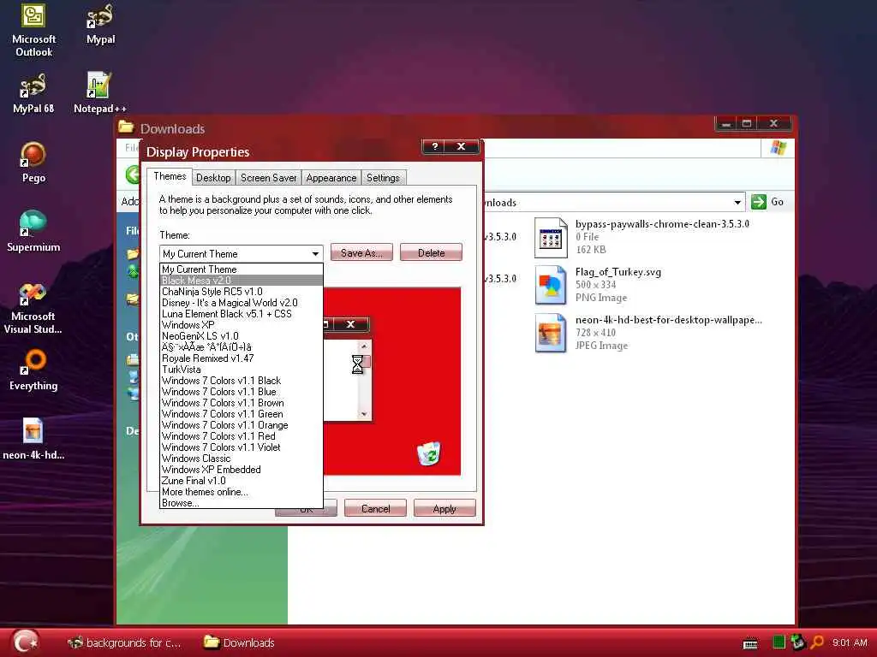Choose Windows 7 Colors v1.1 Blue
The image size is (877, 657).
241,392
